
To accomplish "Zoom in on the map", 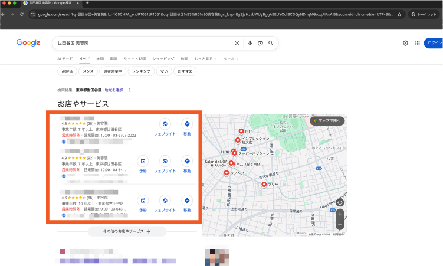I will (340, 214).
